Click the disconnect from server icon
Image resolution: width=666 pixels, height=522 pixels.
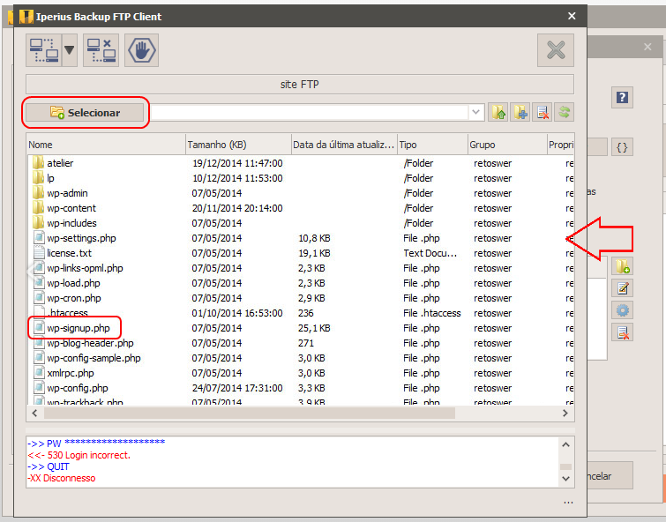pyautogui.click(x=101, y=50)
